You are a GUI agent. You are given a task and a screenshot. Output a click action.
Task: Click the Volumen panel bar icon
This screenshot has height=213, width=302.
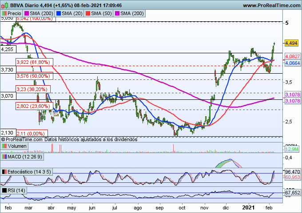point(4,146)
